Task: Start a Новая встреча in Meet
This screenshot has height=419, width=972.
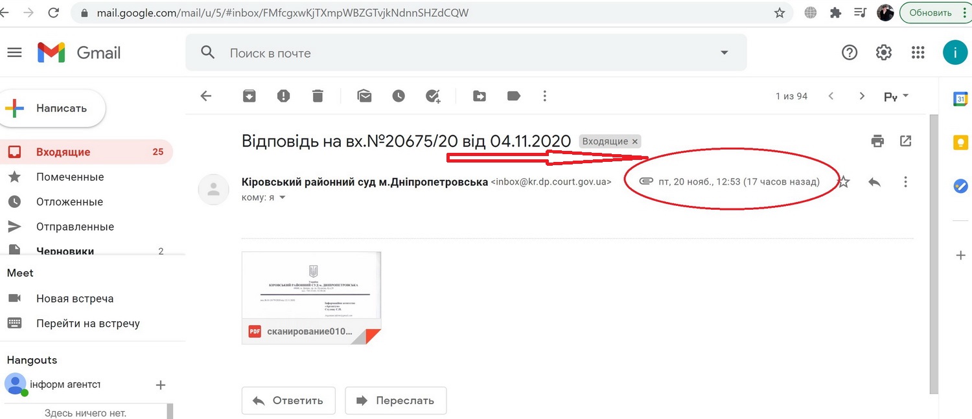Action: pyautogui.click(x=75, y=299)
